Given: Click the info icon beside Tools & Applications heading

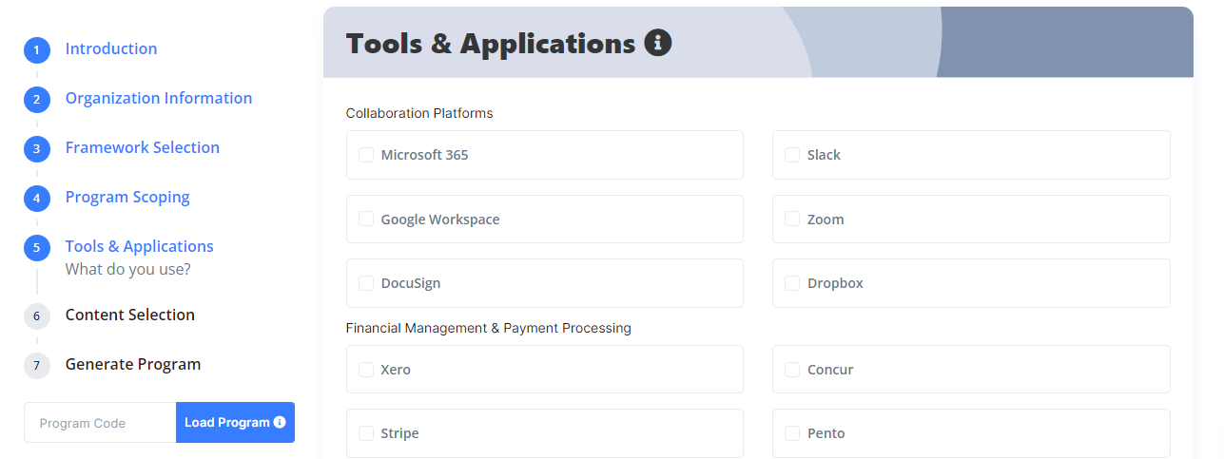Looking at the screenshot, I should [x=658, y=43].
